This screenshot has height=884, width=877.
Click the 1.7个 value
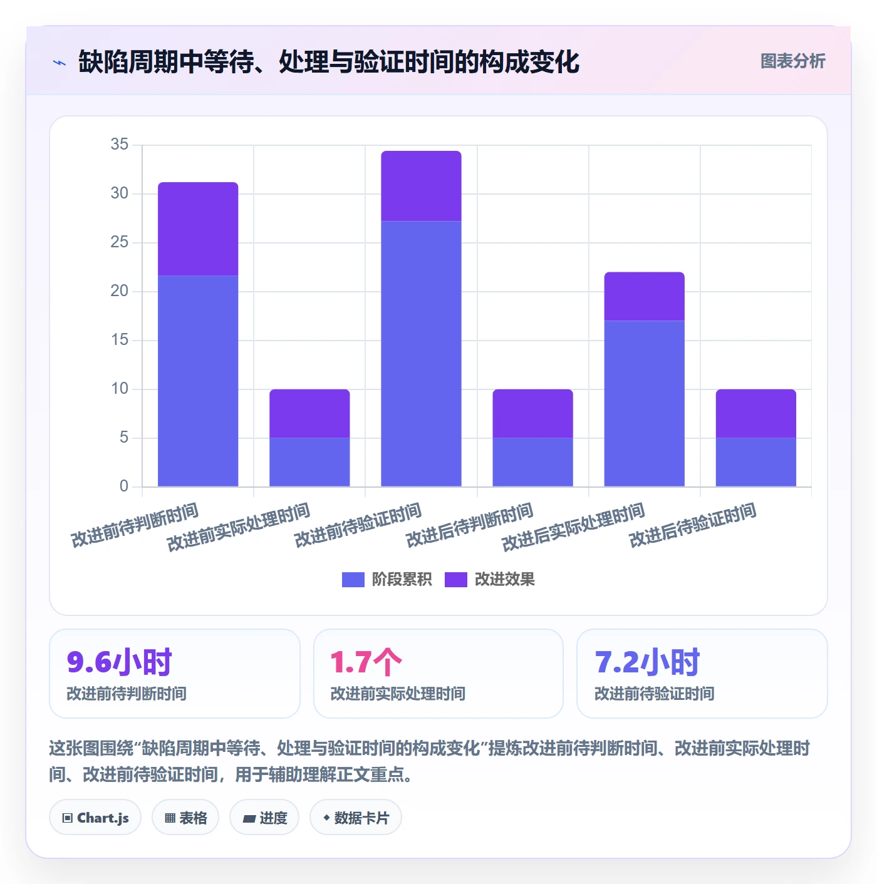(366, 662)
